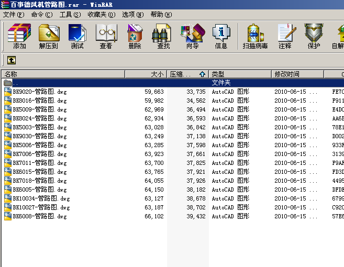This screenshot has width=344, height=267.
Task: Click size value 64,150
Action: (x=154, y=190)
